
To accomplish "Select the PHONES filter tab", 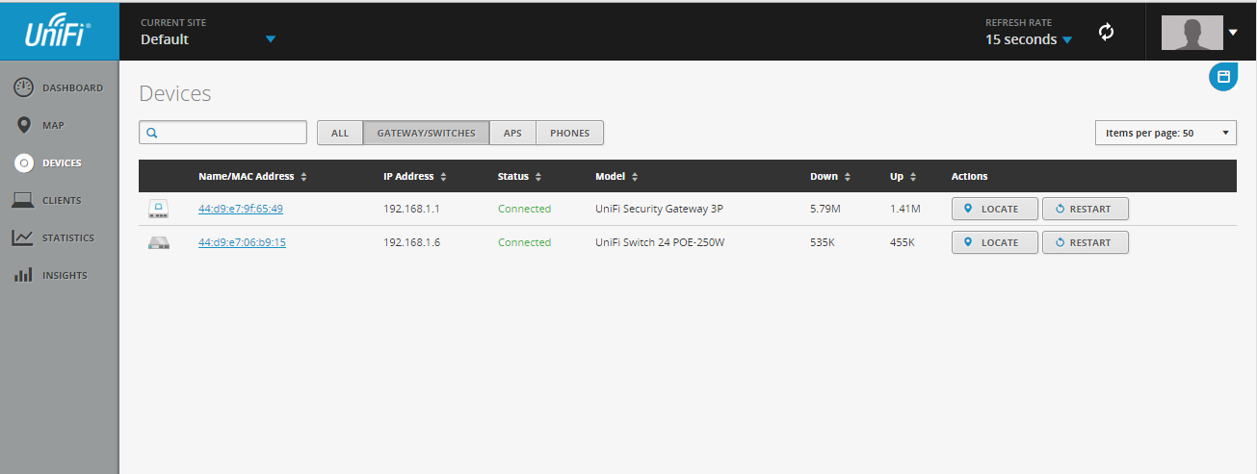I will click(569, 133).
